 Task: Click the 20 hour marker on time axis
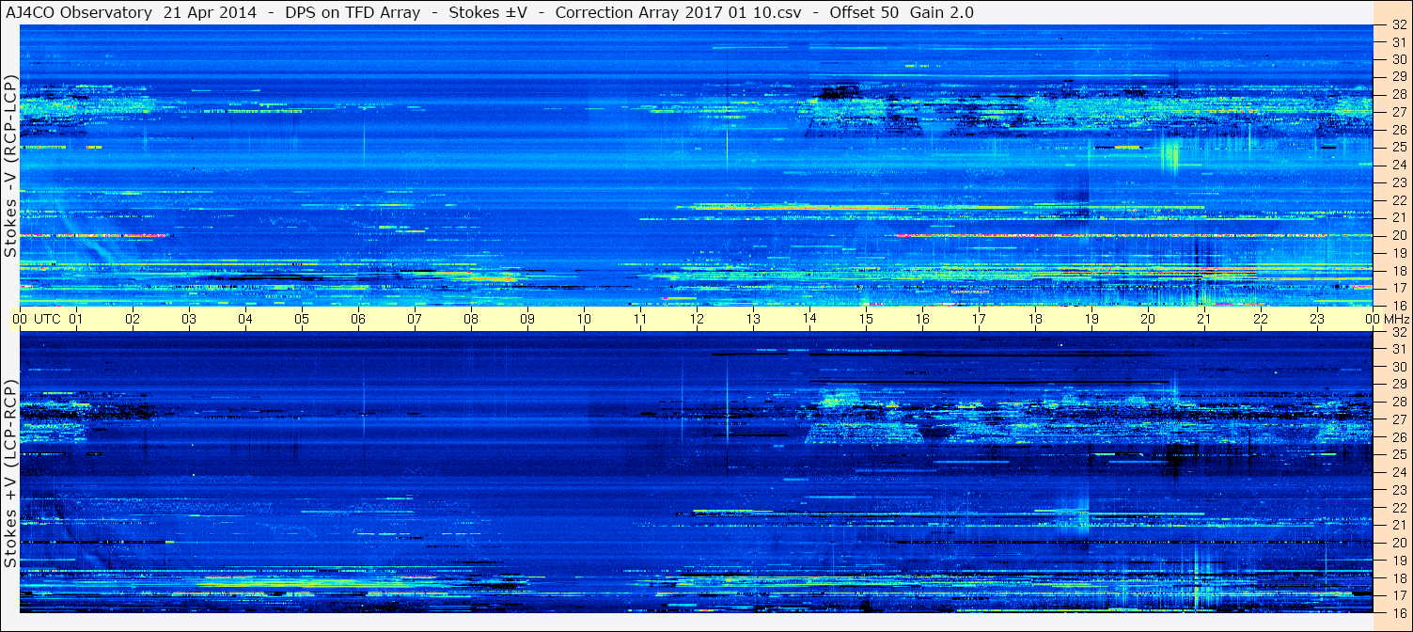(1148, 319)
